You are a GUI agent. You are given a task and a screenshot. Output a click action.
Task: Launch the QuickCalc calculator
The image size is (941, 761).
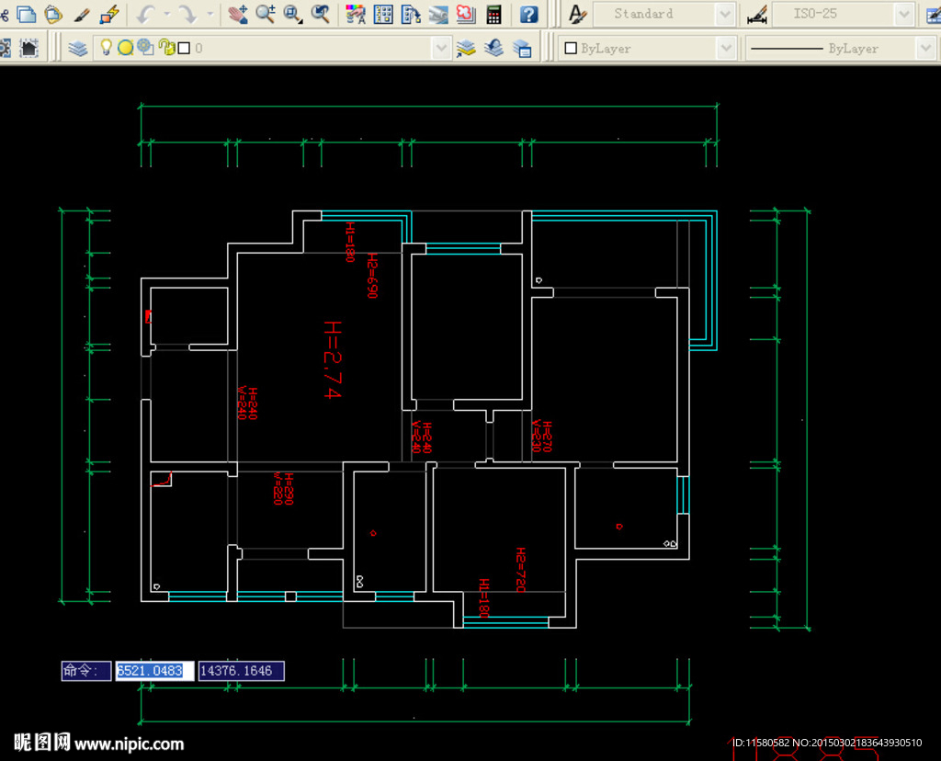[494, 14]
